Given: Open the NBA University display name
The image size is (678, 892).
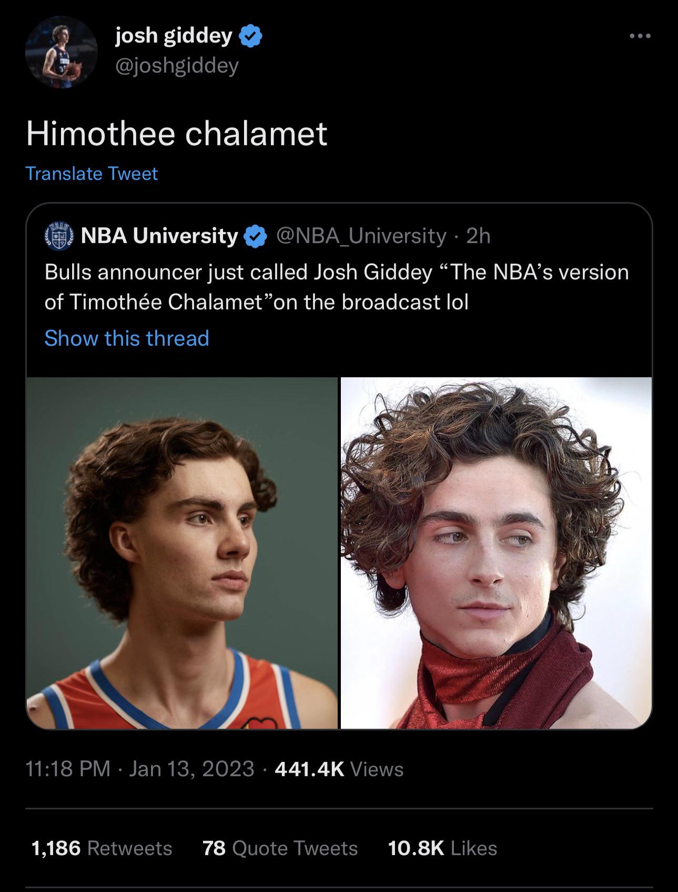Looking at the screenshot, I should pyautogui.click(x=159, y=236).
